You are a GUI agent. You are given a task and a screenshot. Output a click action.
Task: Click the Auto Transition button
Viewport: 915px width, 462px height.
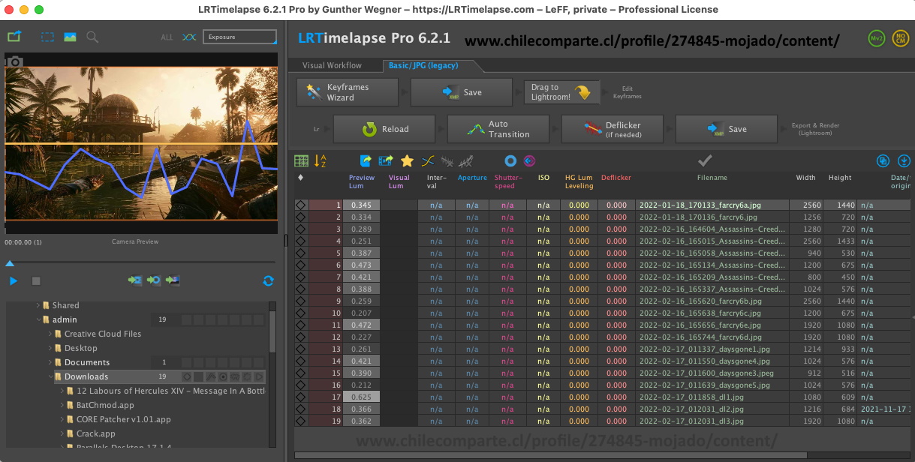coord(498,129)
